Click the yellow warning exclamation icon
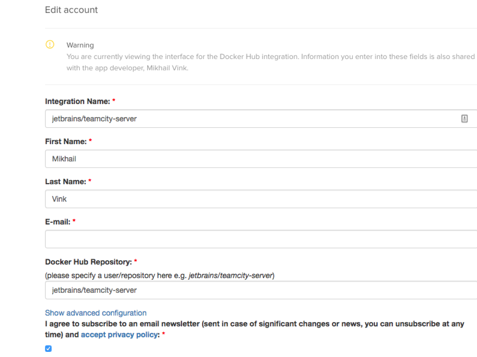Viewport: 477px width, 357px height. click(50, 45)
